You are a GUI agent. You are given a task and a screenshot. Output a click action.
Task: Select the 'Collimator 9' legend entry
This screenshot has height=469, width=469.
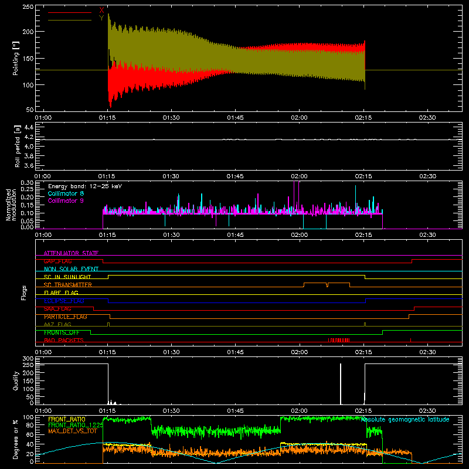[66, 200]
